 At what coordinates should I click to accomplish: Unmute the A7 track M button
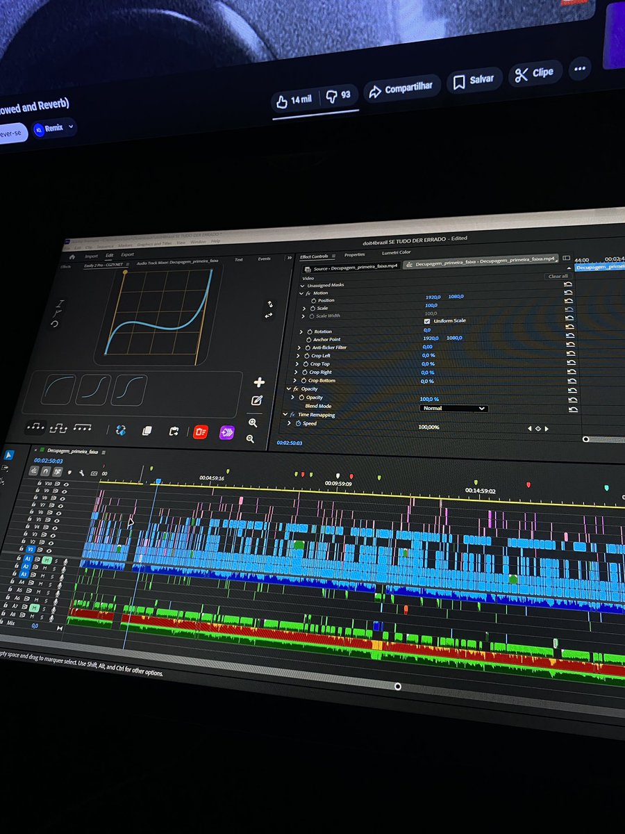(x=33, y=608)
